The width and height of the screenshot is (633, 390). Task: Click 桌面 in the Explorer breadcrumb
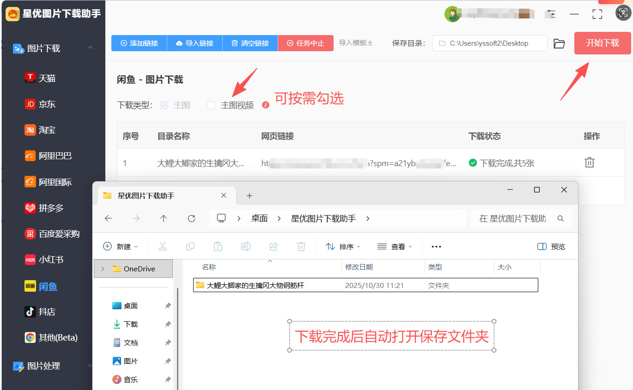tap(260, 218)
